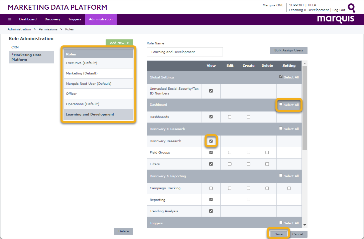The width and height of the screenshot is (364, 239).
Task: Select the Officer role
Action: [98, 94]
